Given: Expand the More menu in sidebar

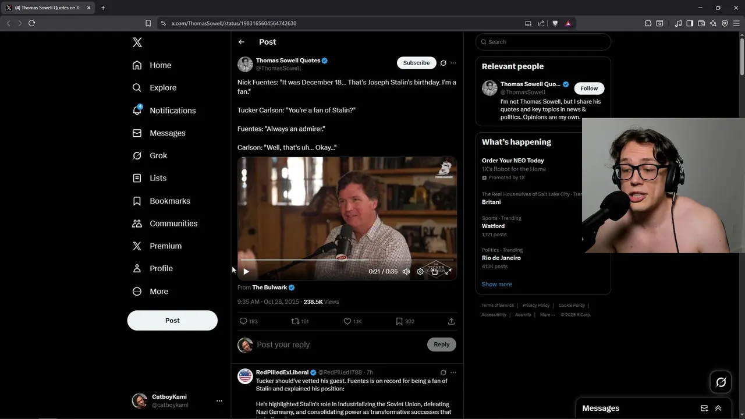Looking at the screenshot, I should (x=150, y=292).
